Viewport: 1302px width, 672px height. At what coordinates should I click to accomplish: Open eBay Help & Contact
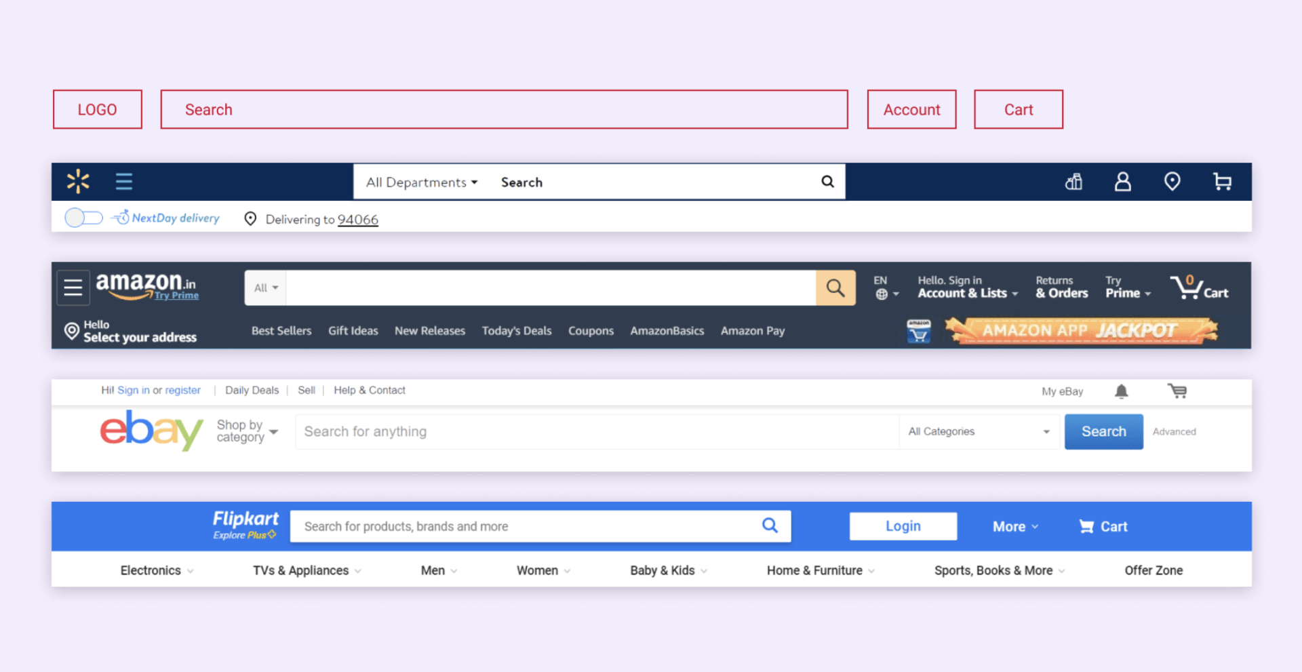point(370,391)
